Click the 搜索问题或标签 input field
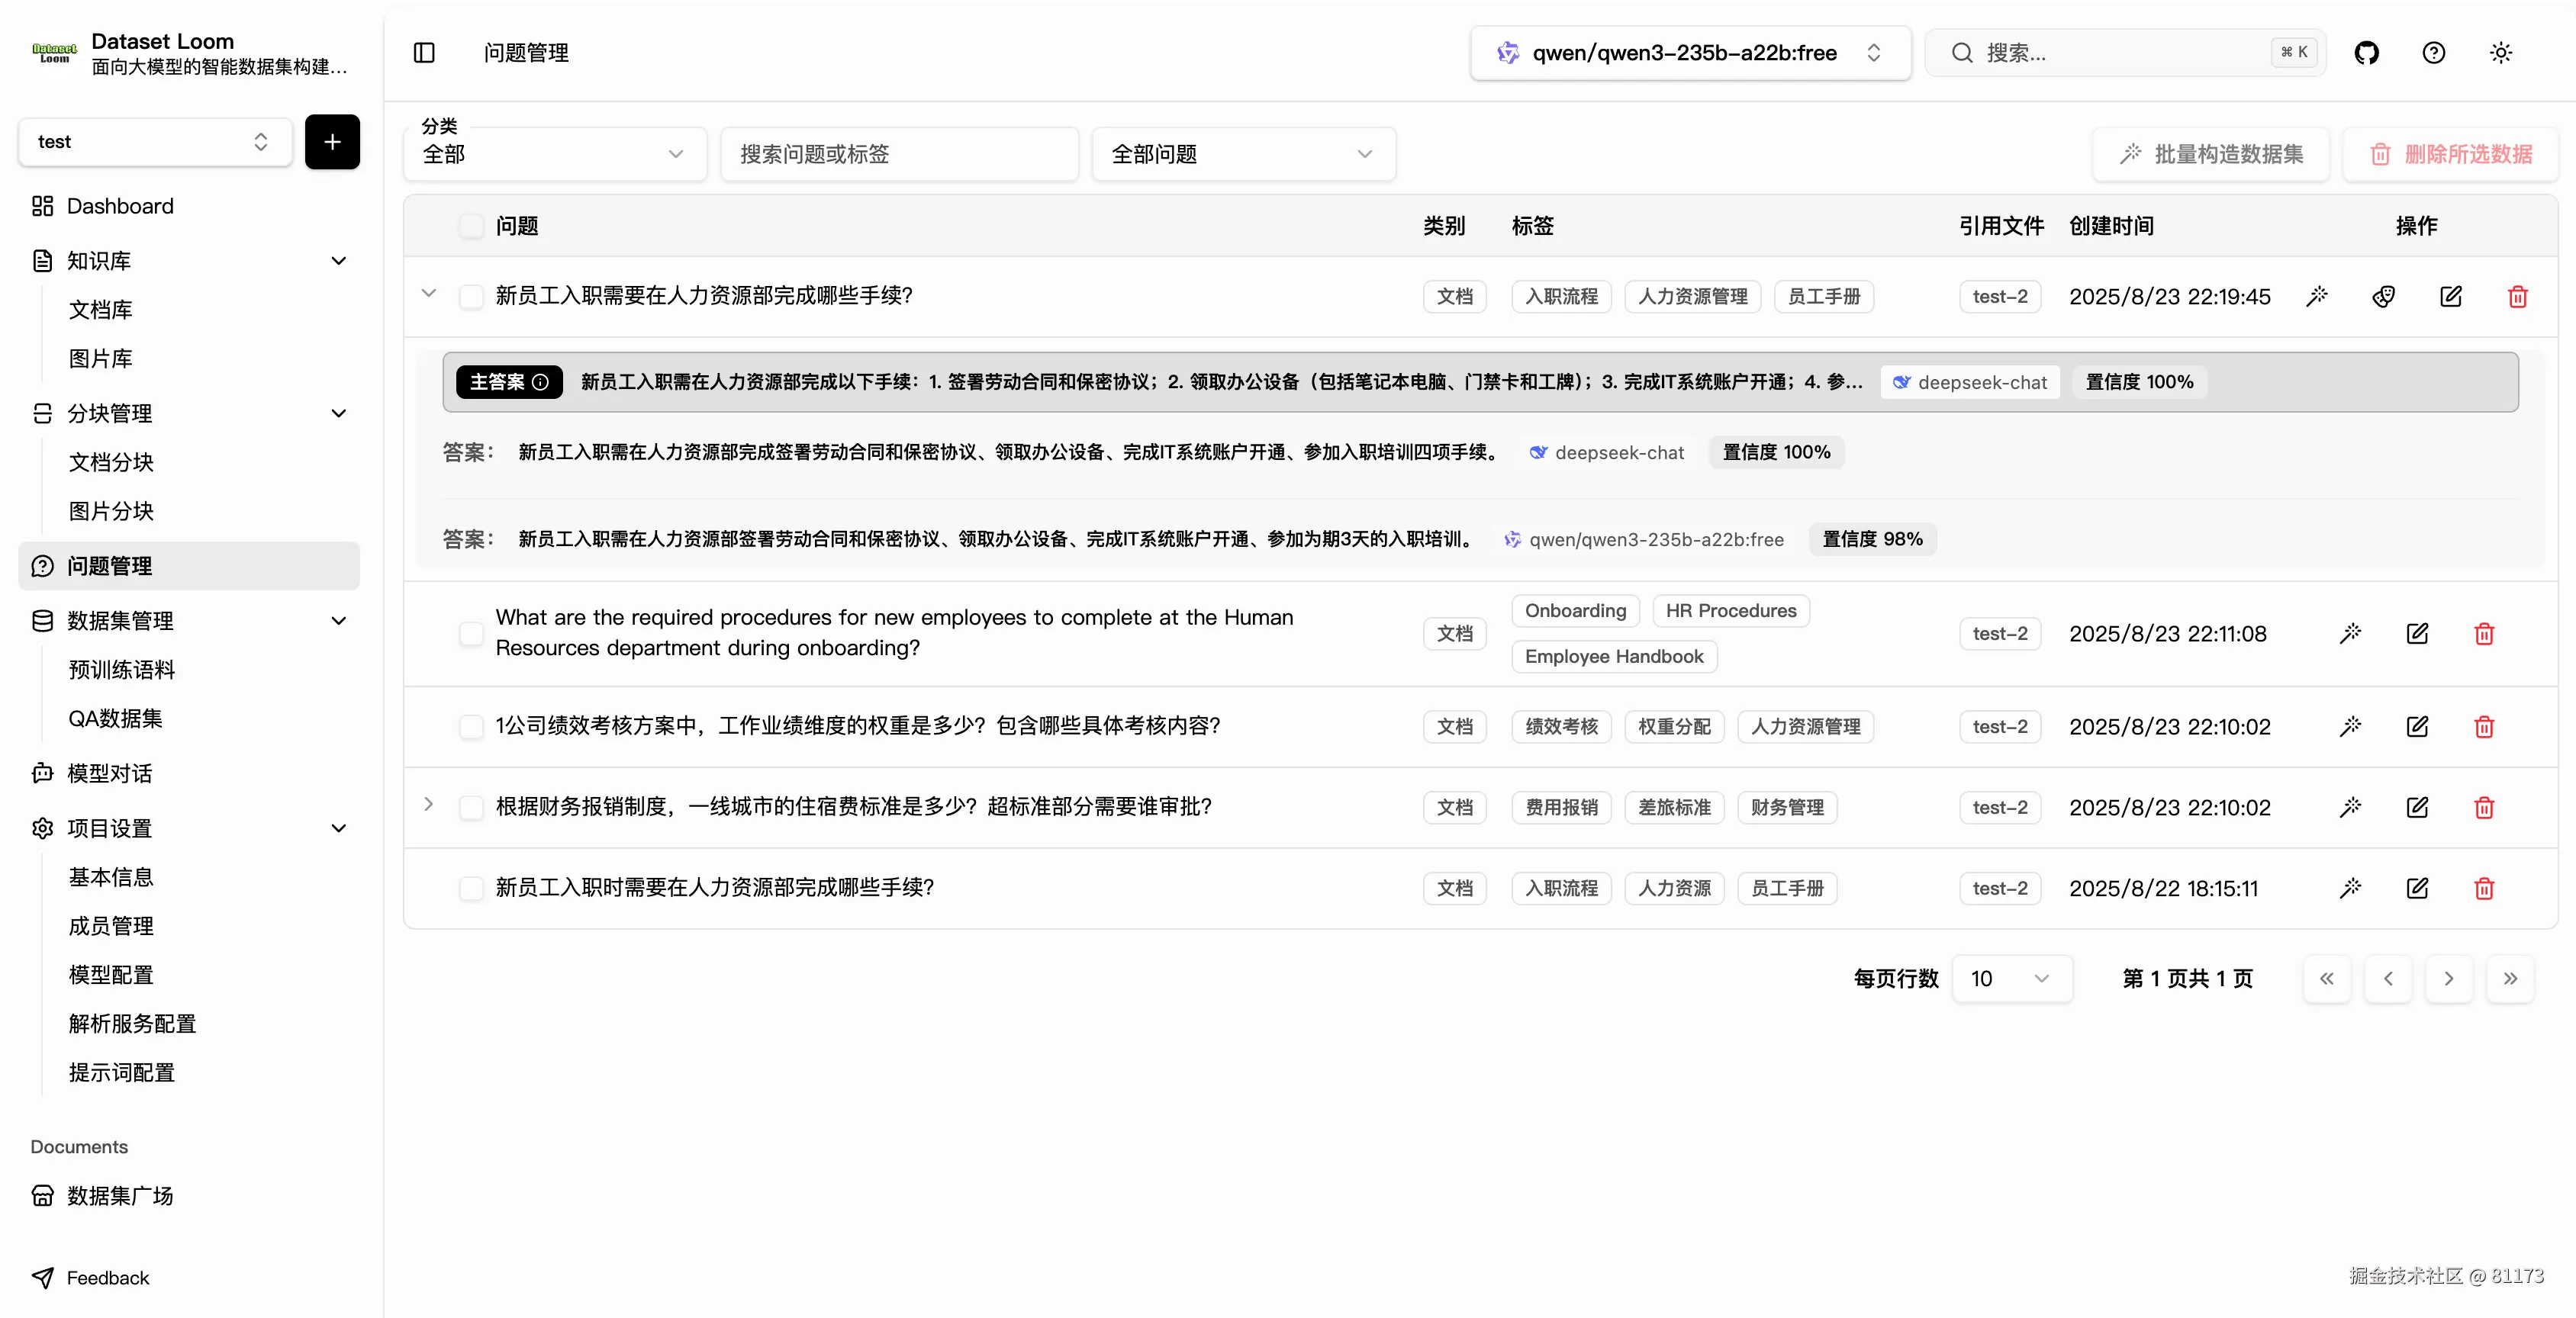Screen dimensions: 2576x1318 click(x=898, y=154)
